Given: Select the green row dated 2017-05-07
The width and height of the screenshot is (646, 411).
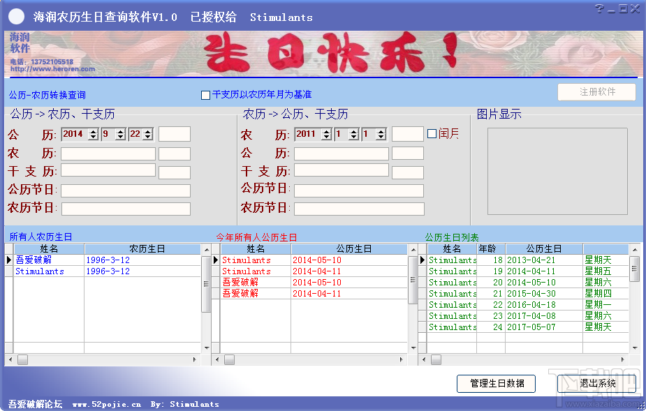Looking at the screenshot, I should [x=528, y=327].
